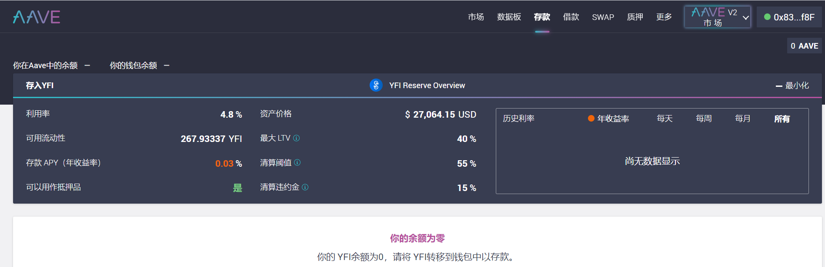Image resolution: width=825 pixels, height=267 pixels.
Task: Select the 每月 monthly rate filter
Action: tap(743, 119)
